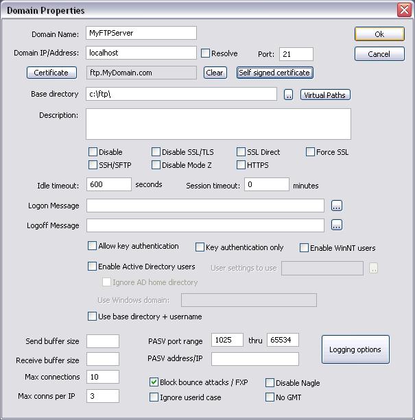Click into the Domain Name field
The width and height of the screenshot is (415, 420).
click(x=141, y=34)
